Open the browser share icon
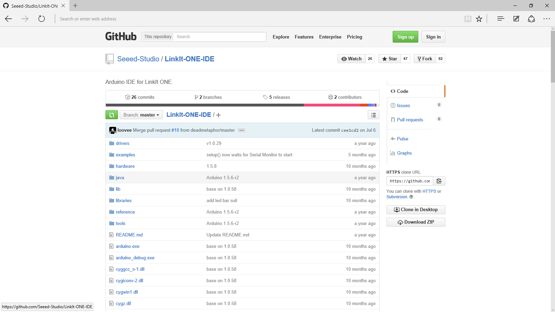 pos(531,19)
